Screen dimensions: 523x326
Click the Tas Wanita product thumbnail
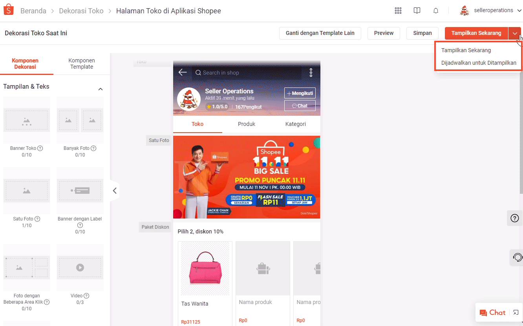[x=205, y=268]
